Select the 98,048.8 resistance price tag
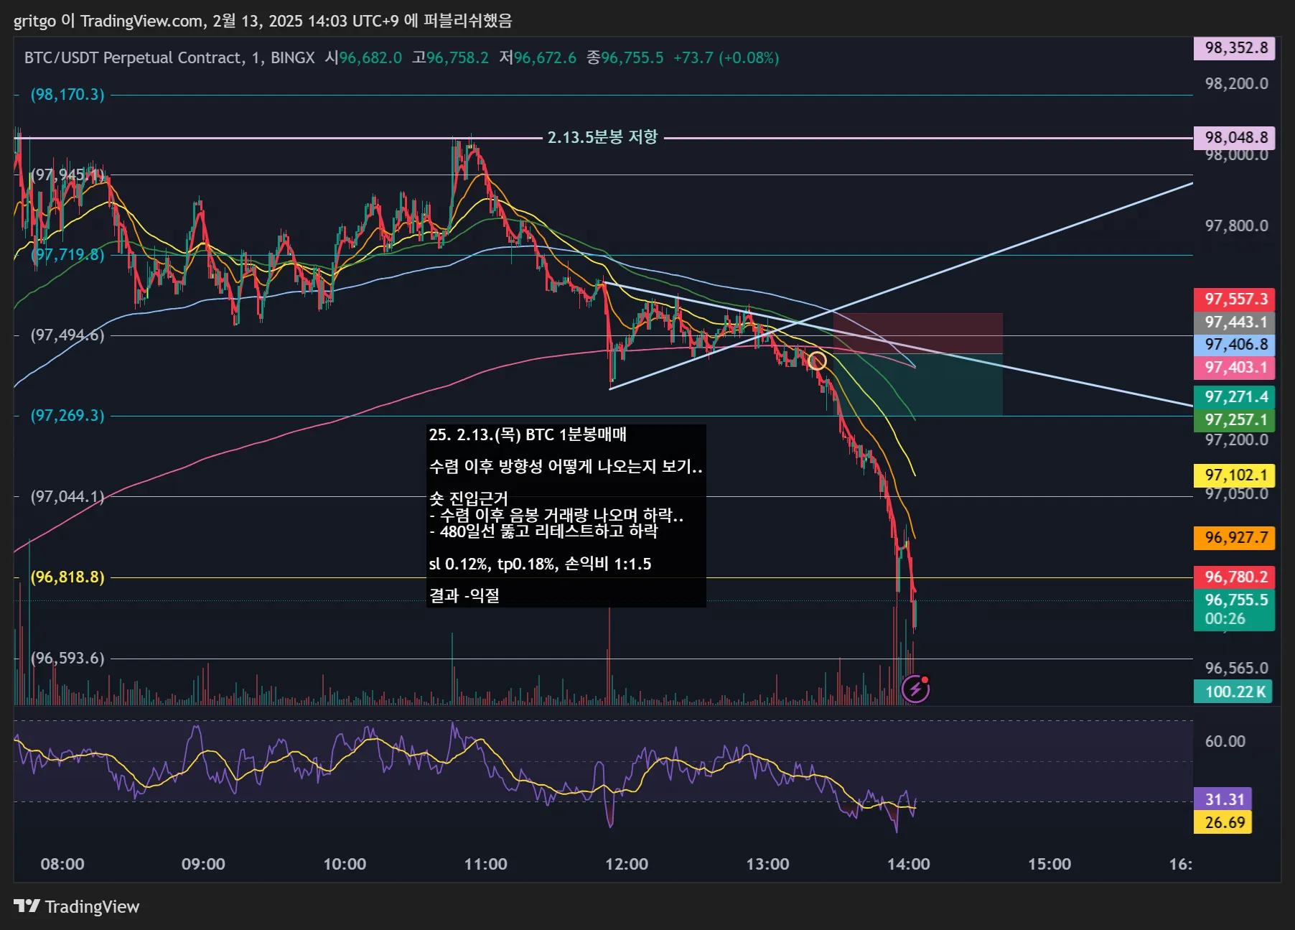The width and height of the screenshot is (1295, 930). [1235, 137]
